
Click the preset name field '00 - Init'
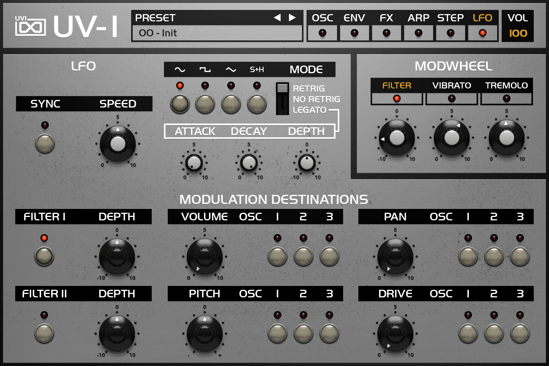point(217,33)
